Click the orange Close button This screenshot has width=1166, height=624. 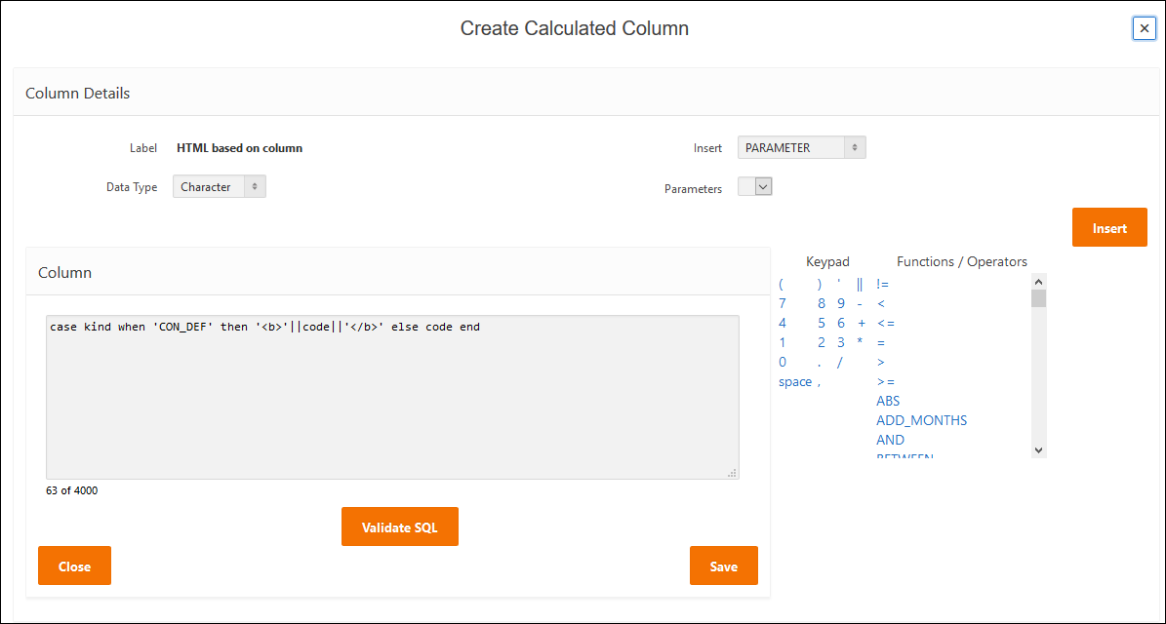(74, 566)
